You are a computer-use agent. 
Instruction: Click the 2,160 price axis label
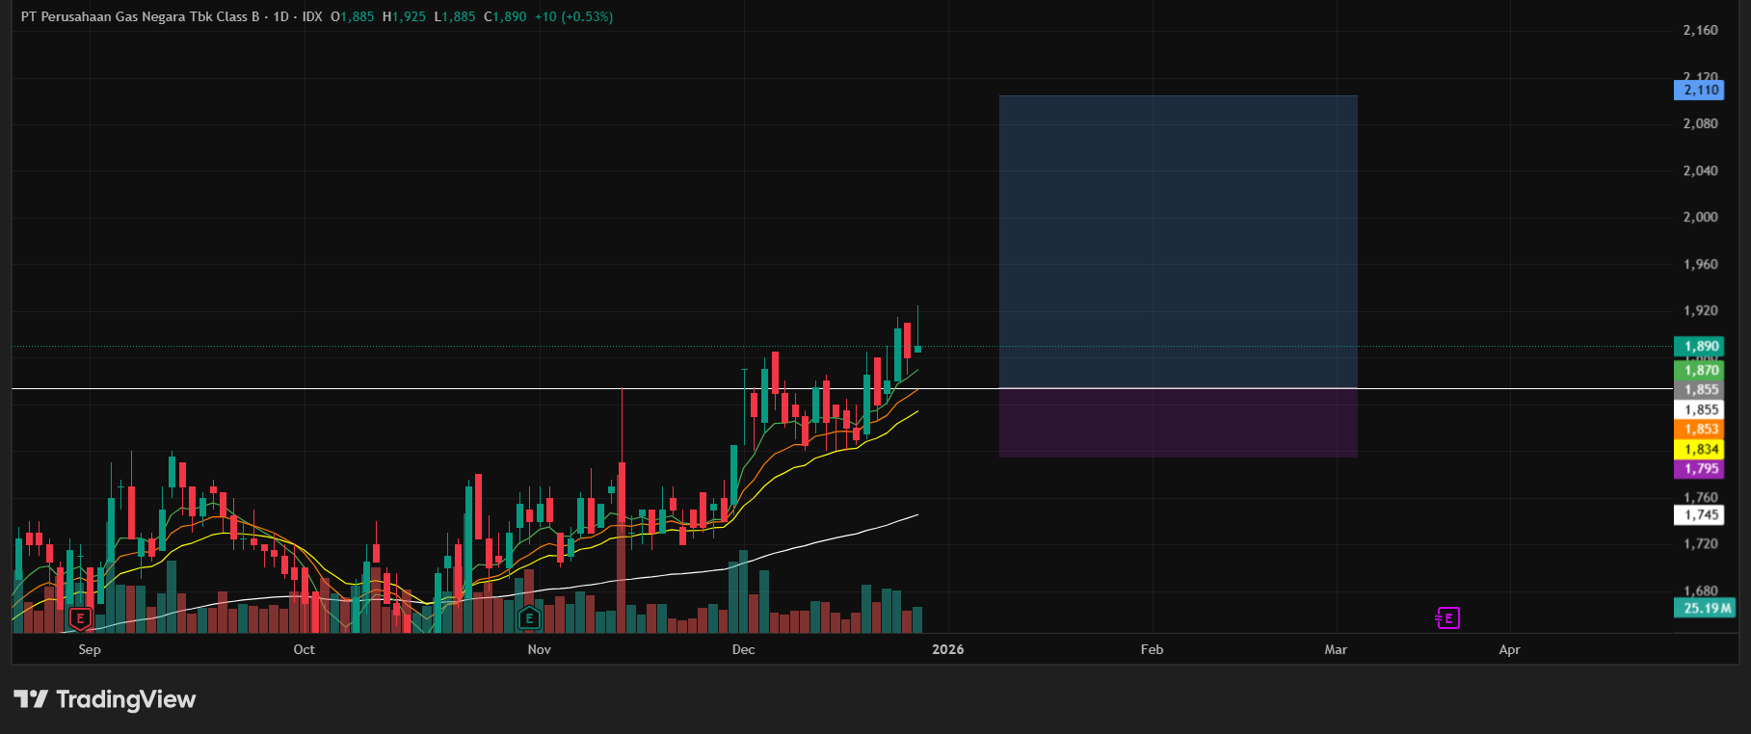coord(1700,31)
